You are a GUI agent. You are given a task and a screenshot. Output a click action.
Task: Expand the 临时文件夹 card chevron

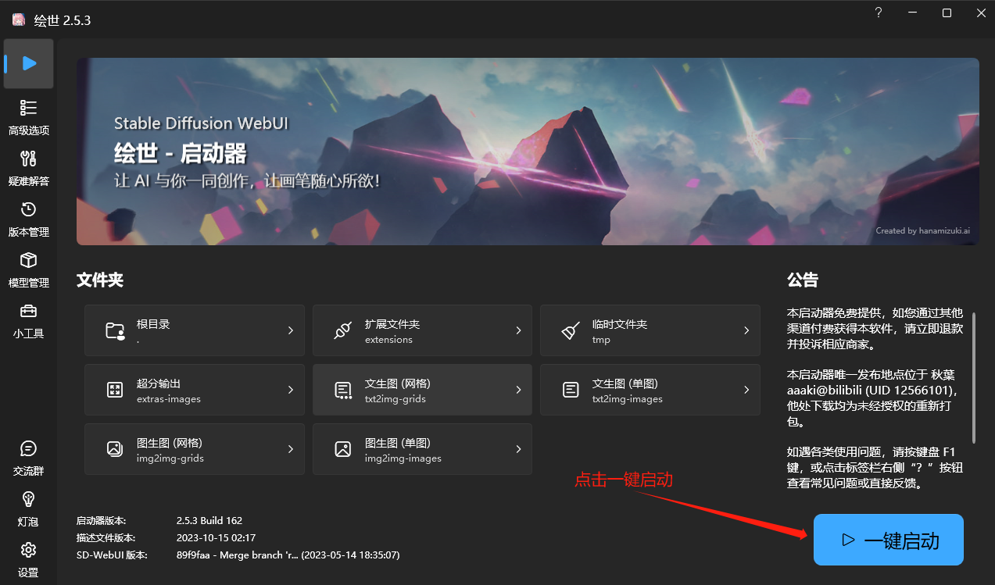pyautogui.click(x=746, y=330)
